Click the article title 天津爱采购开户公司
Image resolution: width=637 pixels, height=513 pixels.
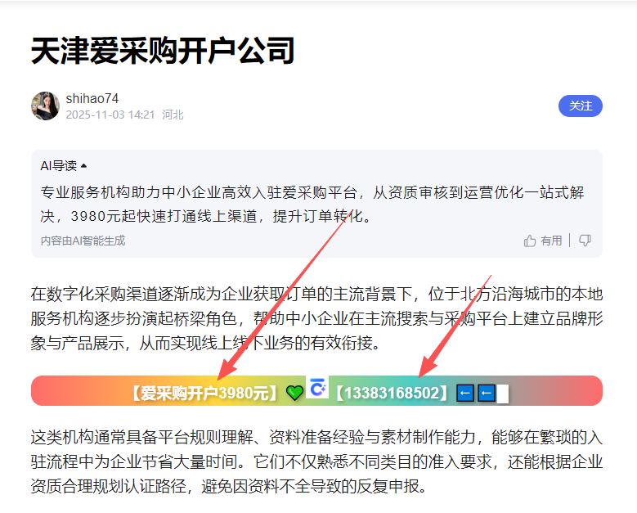pyautogui.click(x=163, y=51)
